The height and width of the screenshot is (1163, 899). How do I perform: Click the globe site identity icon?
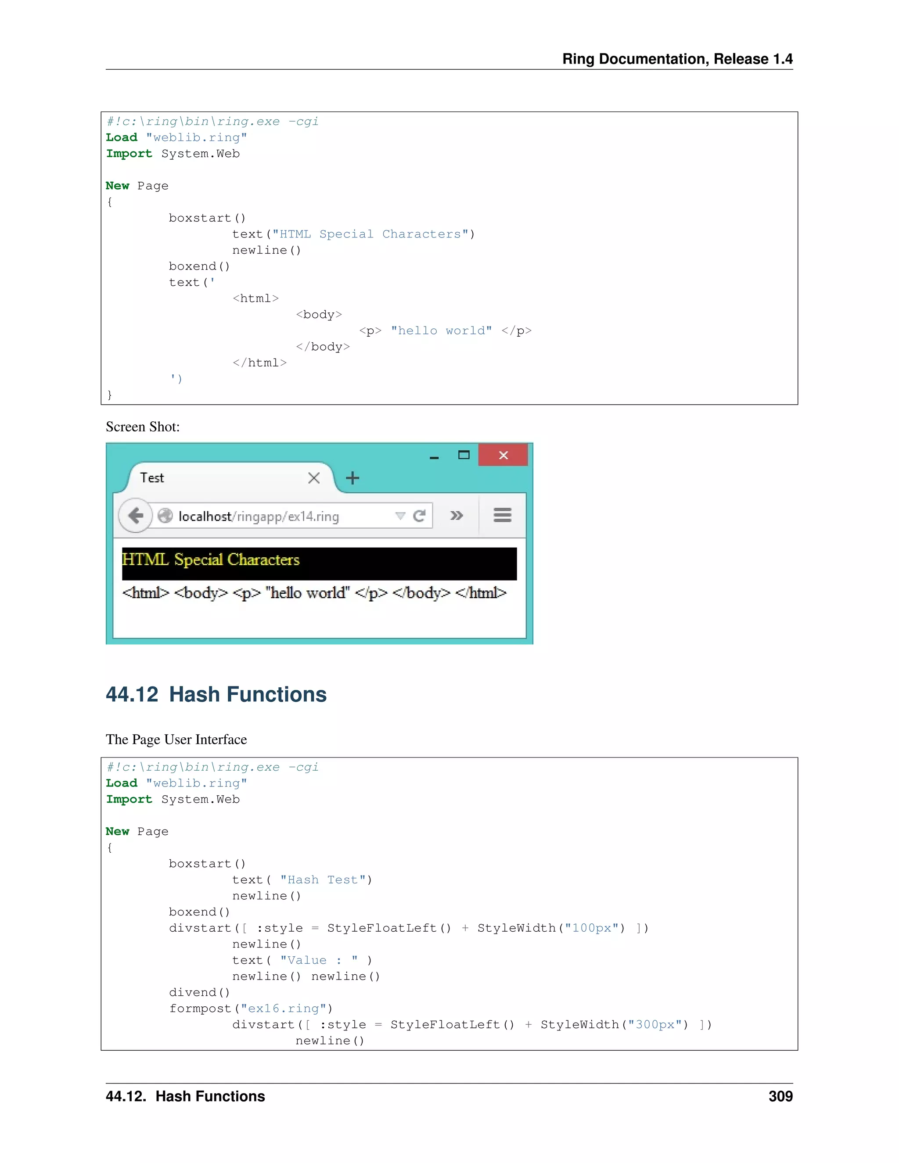[x=165, y=516]
